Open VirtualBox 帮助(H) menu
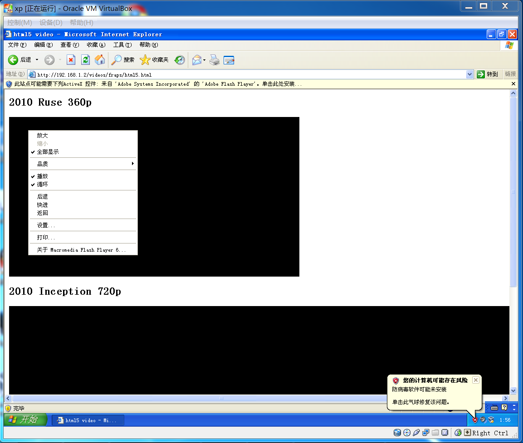This screenshot has height=443, width=523. tap(81, 23)
